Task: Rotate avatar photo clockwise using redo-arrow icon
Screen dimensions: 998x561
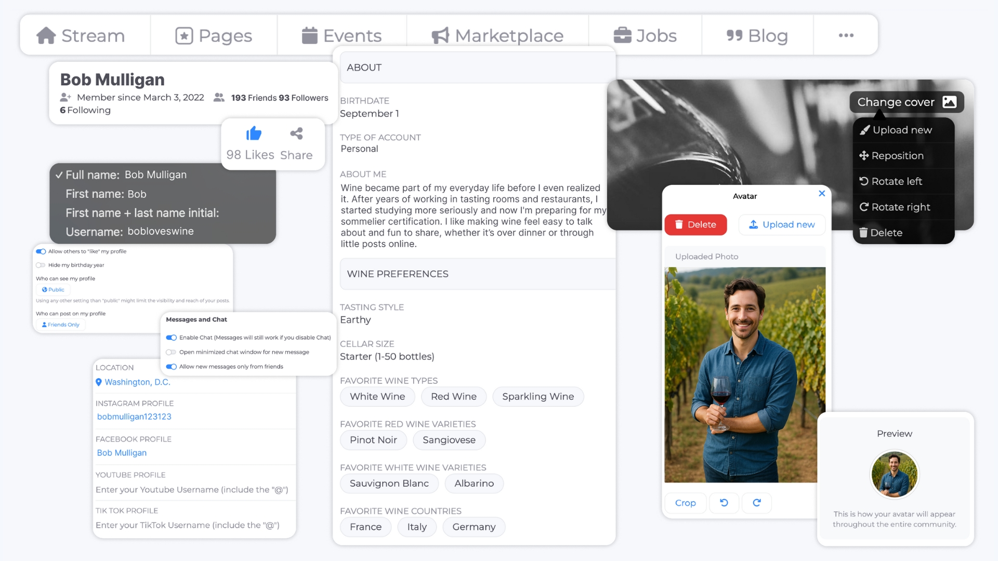Action: pos(757,502)
